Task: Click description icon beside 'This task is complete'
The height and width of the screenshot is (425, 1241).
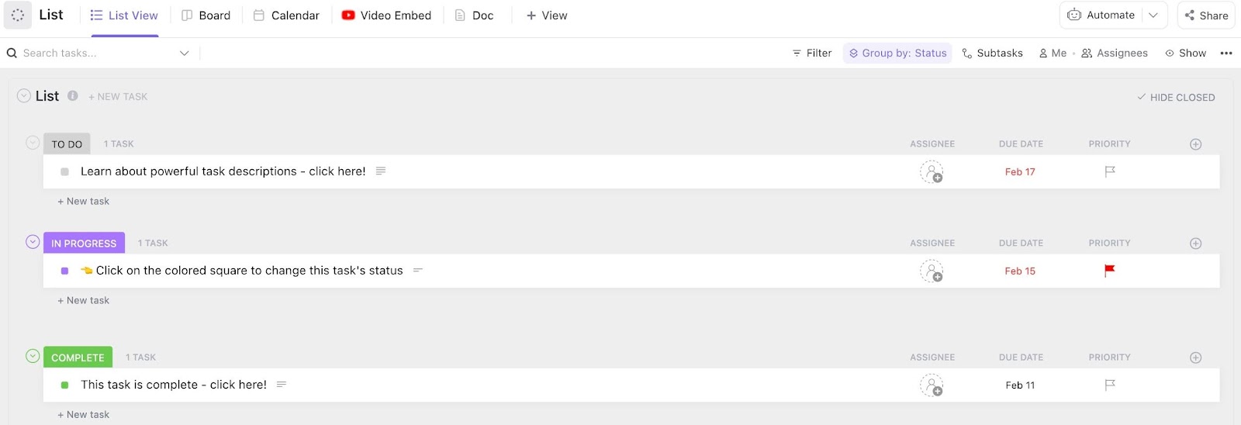Action: [282, 385]
